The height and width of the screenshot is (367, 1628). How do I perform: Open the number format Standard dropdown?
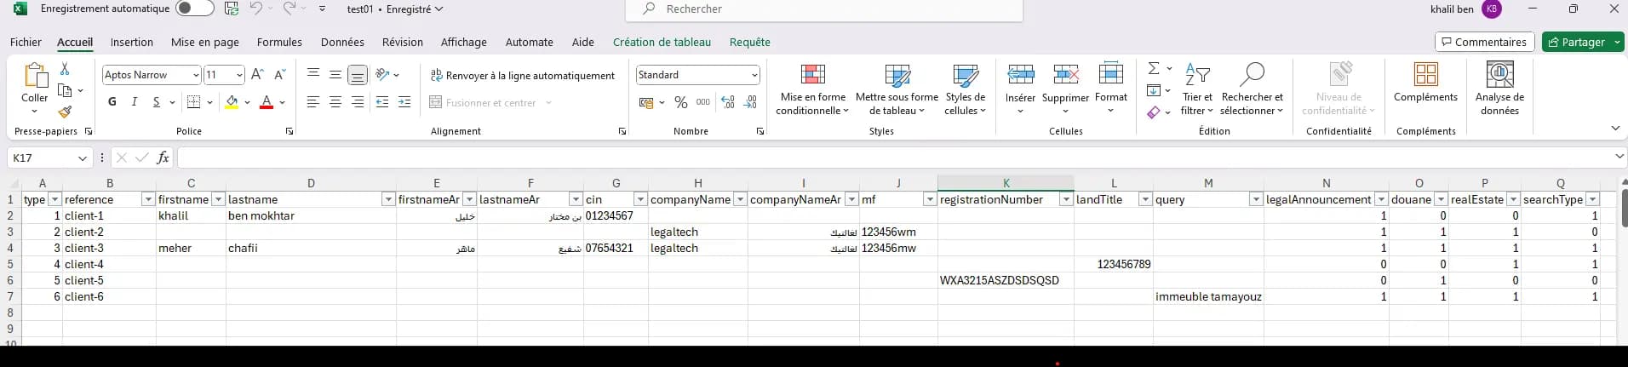coord(754,75)
